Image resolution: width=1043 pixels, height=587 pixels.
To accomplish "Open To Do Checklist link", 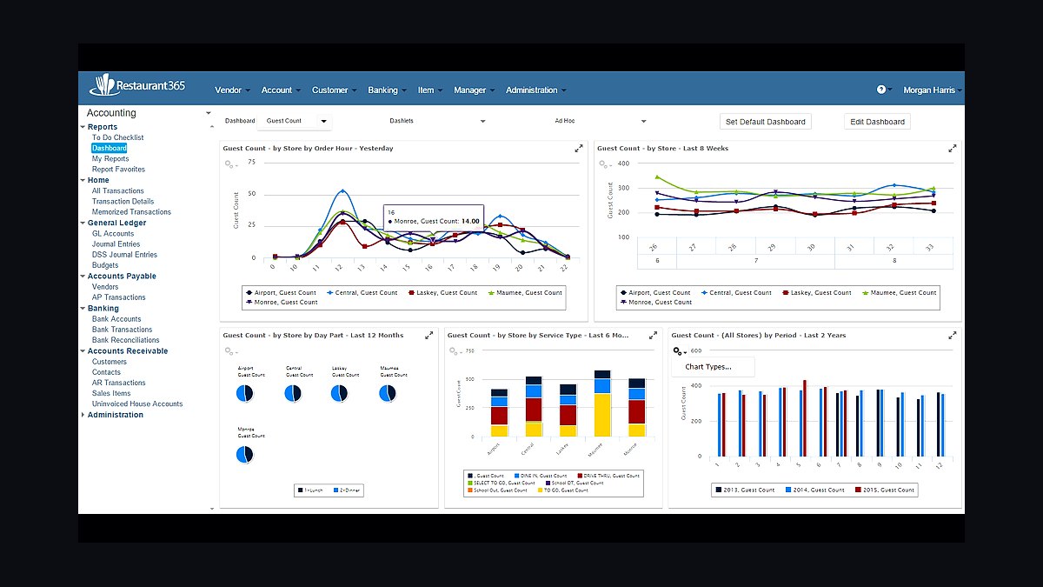I will [x=118, y=137].
